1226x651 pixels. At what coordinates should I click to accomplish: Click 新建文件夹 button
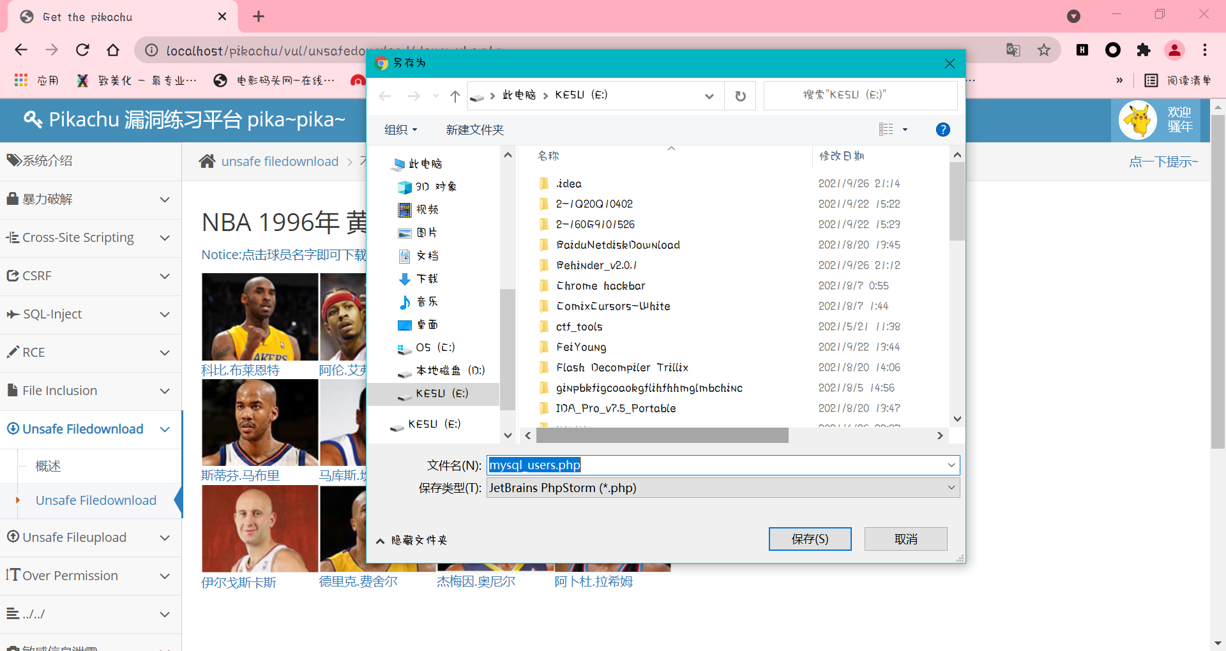[x=474, y=130]
